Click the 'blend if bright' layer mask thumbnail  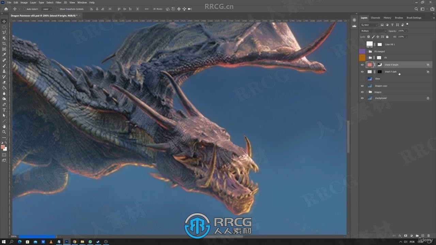coord(379,65)
